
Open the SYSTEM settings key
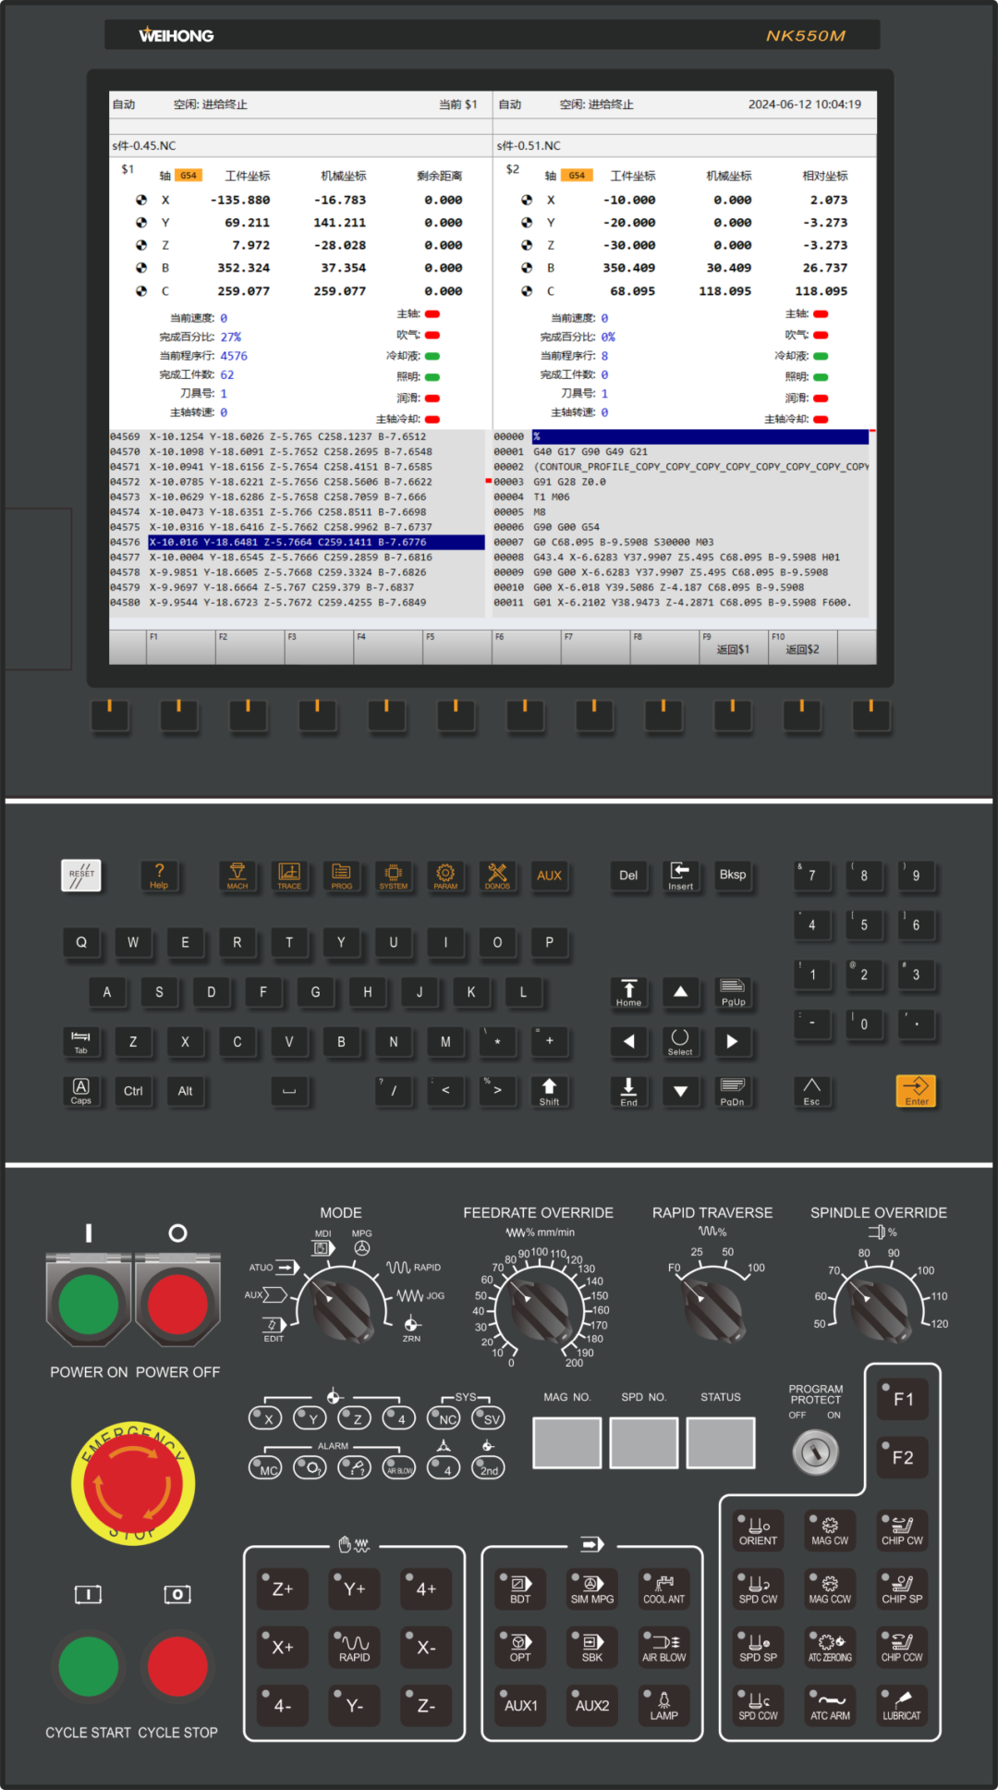point(394,876)
